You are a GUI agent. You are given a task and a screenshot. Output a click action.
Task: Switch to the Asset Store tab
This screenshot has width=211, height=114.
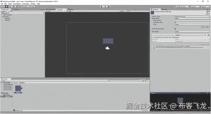[50, 9]
